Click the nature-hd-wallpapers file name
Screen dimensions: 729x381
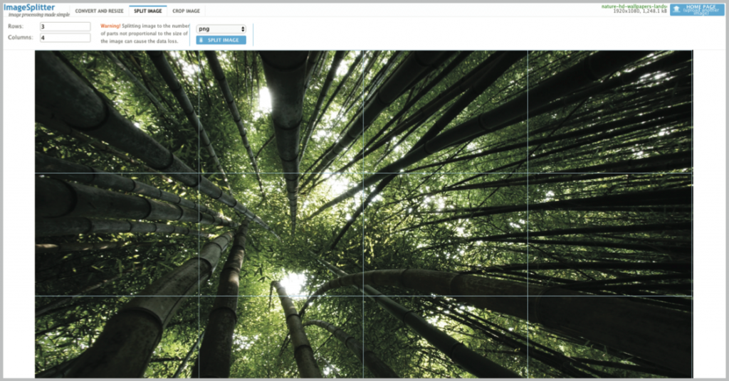(634, 6)
